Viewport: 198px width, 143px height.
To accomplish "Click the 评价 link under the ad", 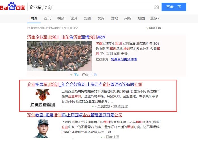I will [85, 75].
